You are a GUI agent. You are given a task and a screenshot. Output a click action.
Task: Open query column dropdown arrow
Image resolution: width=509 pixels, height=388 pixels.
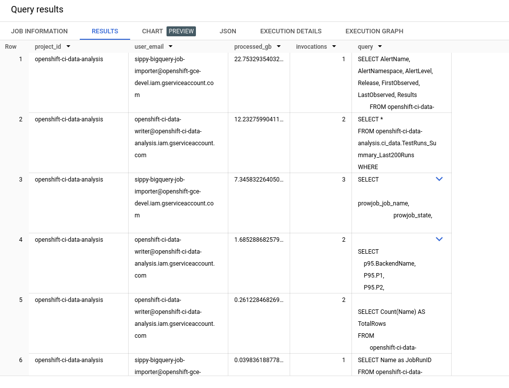[380, 46]
